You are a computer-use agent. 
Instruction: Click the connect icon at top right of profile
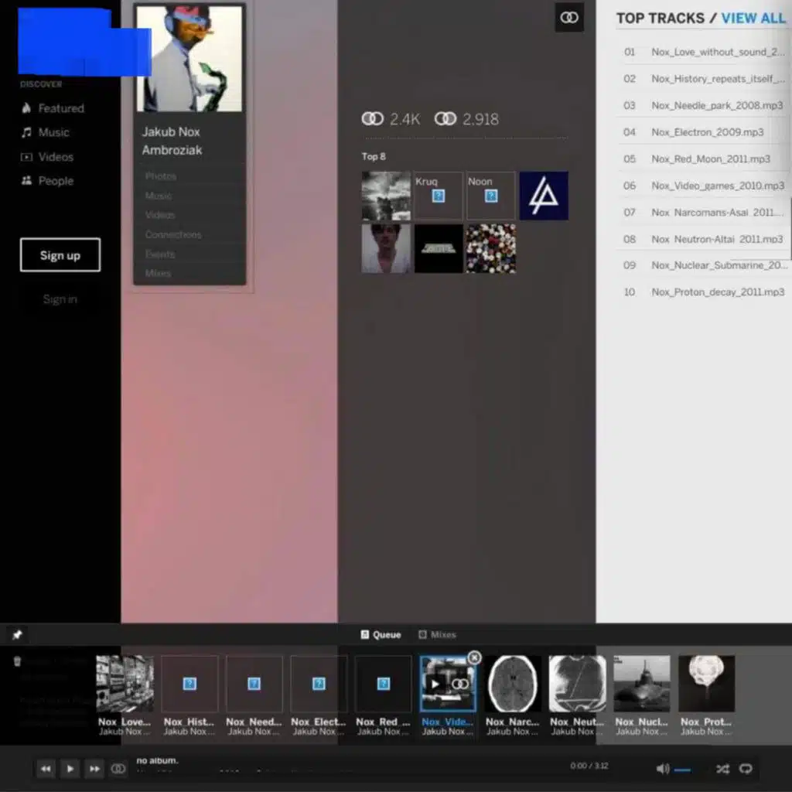[x=569, y=18]
